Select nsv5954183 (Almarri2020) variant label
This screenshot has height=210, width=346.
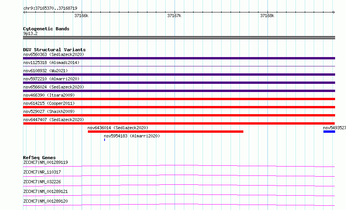tap(132, 136)
